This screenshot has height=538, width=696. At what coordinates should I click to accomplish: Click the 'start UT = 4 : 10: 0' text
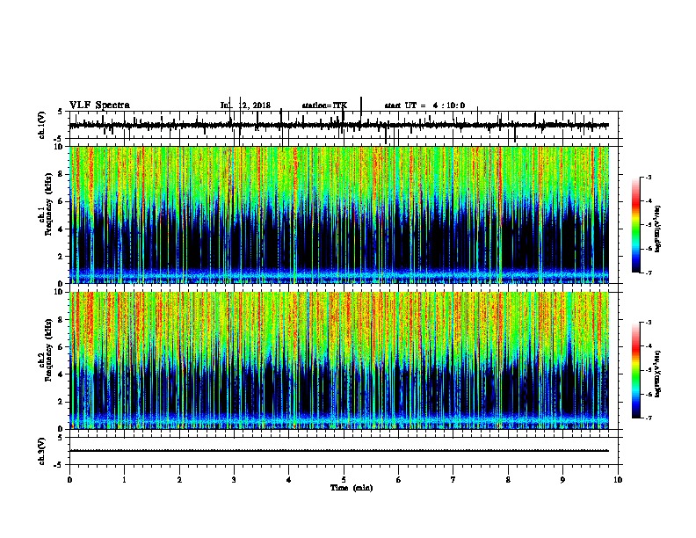424,105
